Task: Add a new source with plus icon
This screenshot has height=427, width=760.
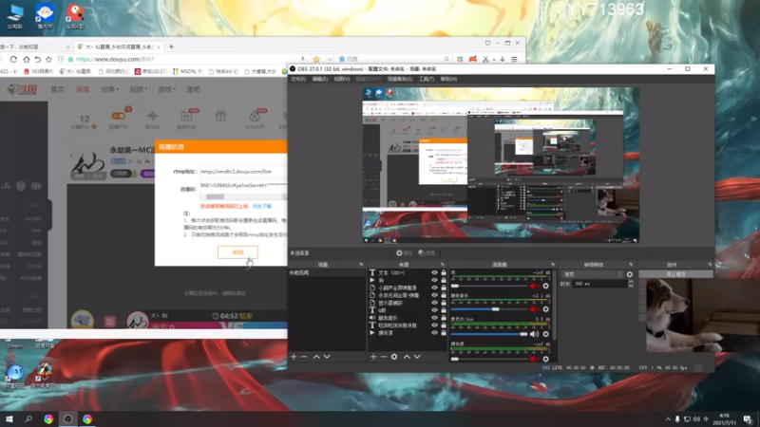Action: pos(373,357)
